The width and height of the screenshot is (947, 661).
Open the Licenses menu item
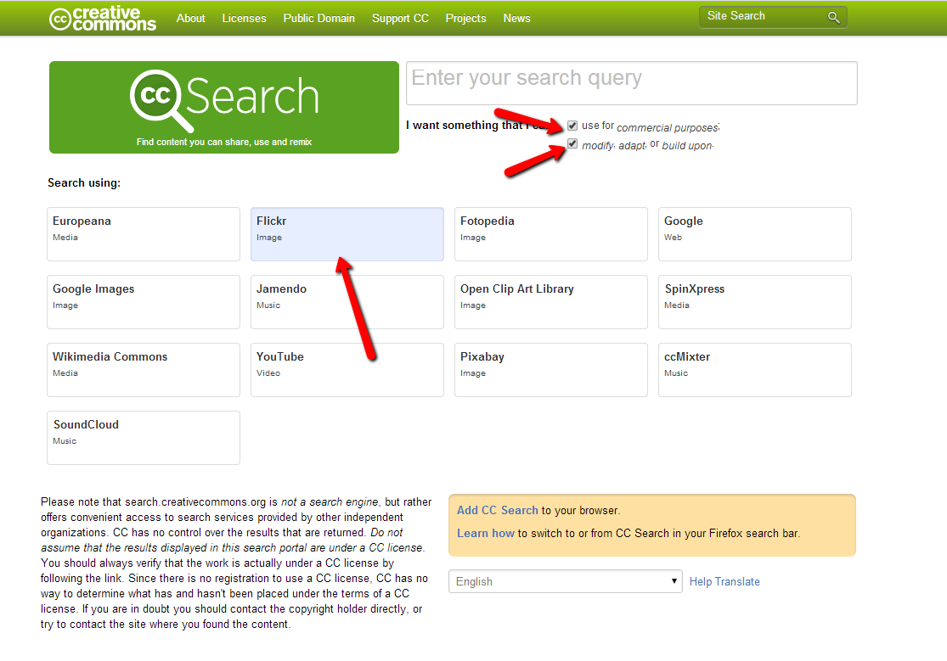pyautogui.click(x=244, y=18)
